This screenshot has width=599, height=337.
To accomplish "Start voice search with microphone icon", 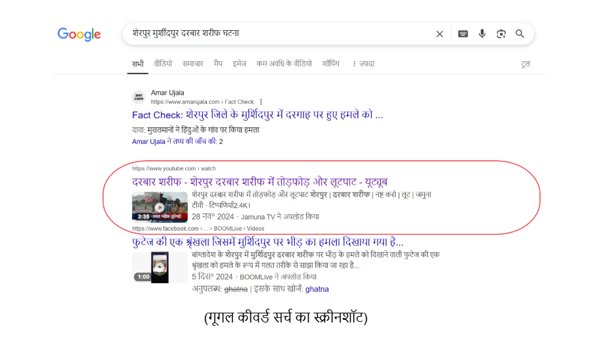I will point(482,34).
